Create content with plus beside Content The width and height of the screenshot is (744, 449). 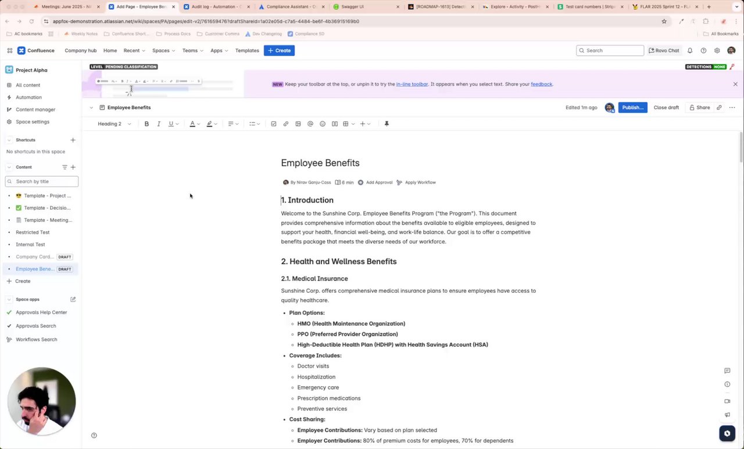click(x=73, y=167)
